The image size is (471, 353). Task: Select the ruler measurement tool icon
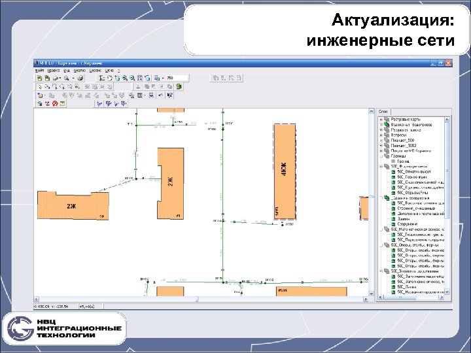pos(102,78)
